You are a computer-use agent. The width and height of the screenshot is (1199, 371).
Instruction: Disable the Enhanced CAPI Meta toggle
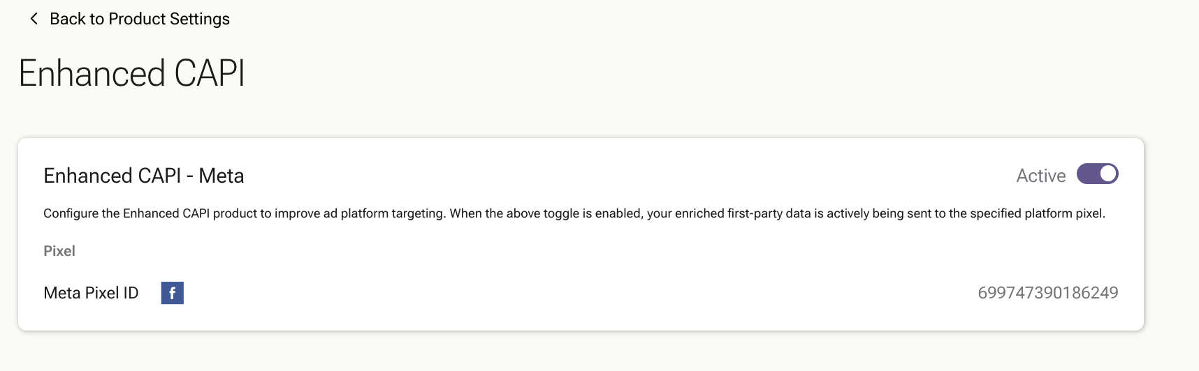pyautogui.click(x=1097, y=174)
